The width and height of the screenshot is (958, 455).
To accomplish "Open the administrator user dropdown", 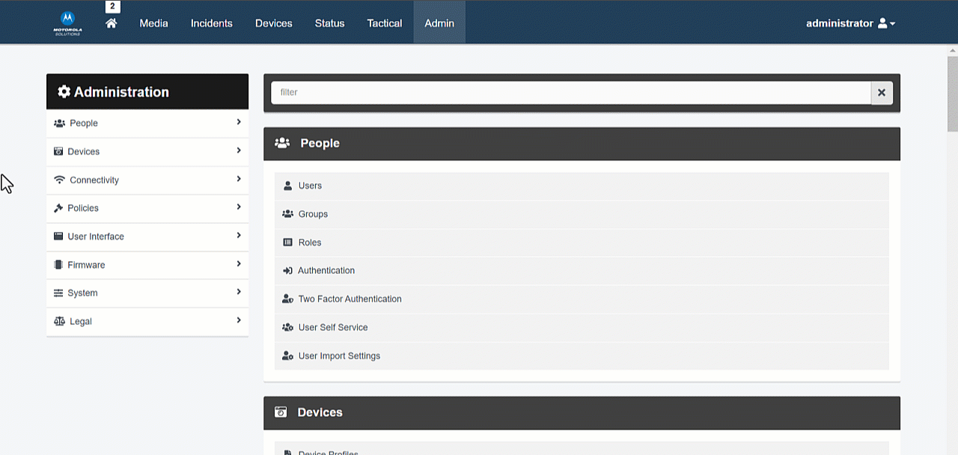I will click(850, 23).
